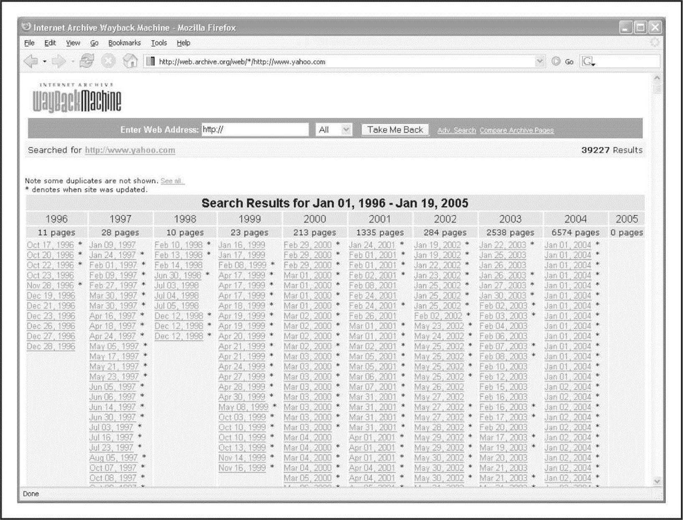View the Mar 17, 2003 archived page

503,437
